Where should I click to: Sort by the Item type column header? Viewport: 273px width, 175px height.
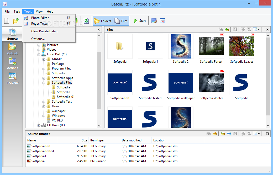coord(104,140)
